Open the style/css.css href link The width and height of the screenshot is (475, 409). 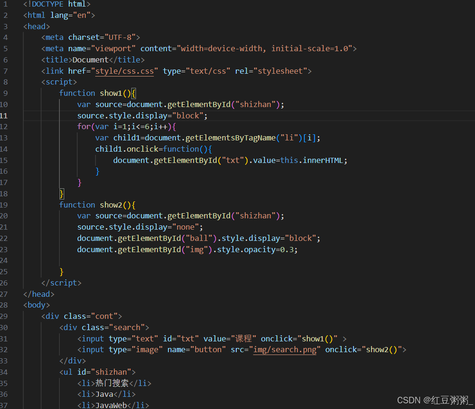point(125,71)
